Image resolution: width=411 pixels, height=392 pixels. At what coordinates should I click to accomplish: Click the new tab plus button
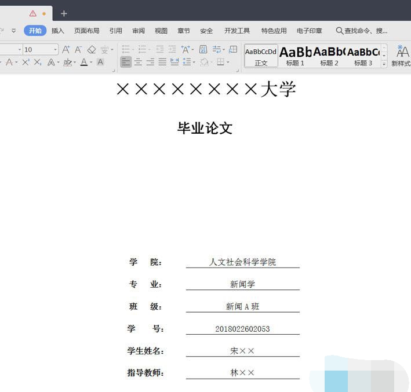(x=64, y=13)
